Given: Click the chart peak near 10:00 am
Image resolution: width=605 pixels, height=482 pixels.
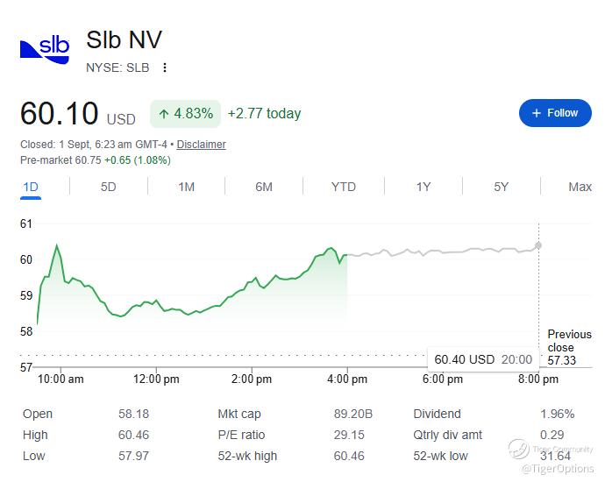Looking at the screenshot, I should point(57,245).
